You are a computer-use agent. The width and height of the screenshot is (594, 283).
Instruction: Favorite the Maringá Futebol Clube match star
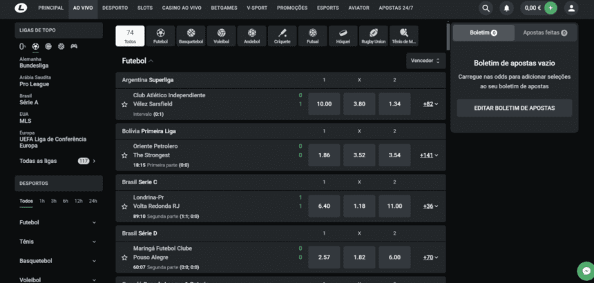coord(124,257)
